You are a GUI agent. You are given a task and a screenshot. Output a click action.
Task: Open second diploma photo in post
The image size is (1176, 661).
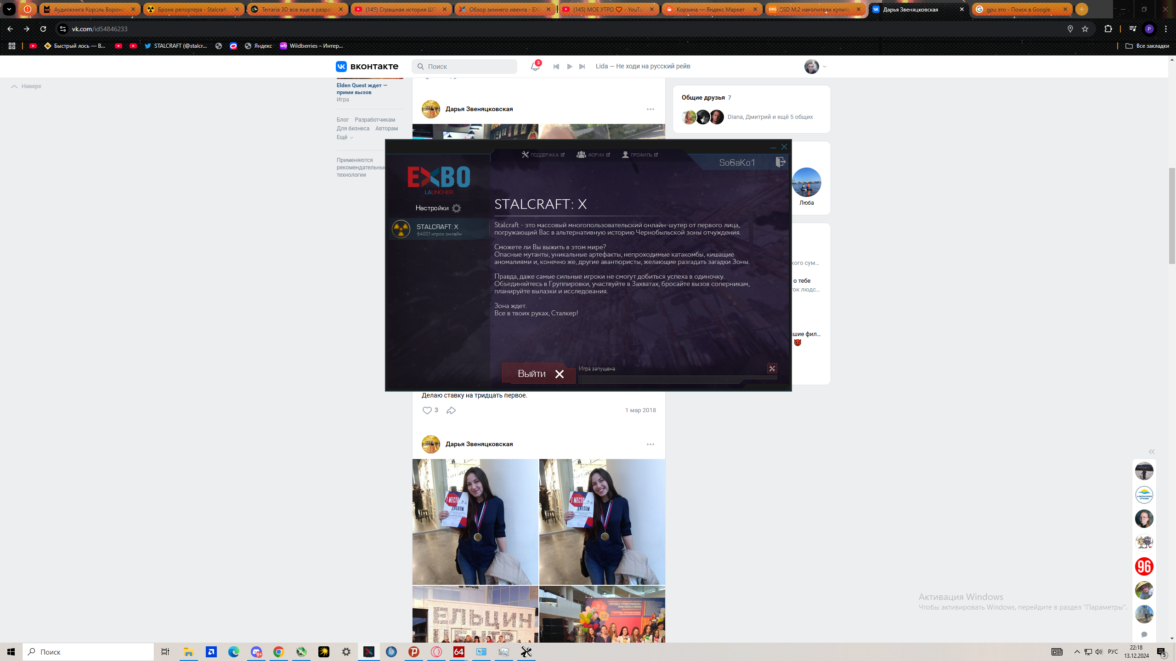[x=602, y=522]
